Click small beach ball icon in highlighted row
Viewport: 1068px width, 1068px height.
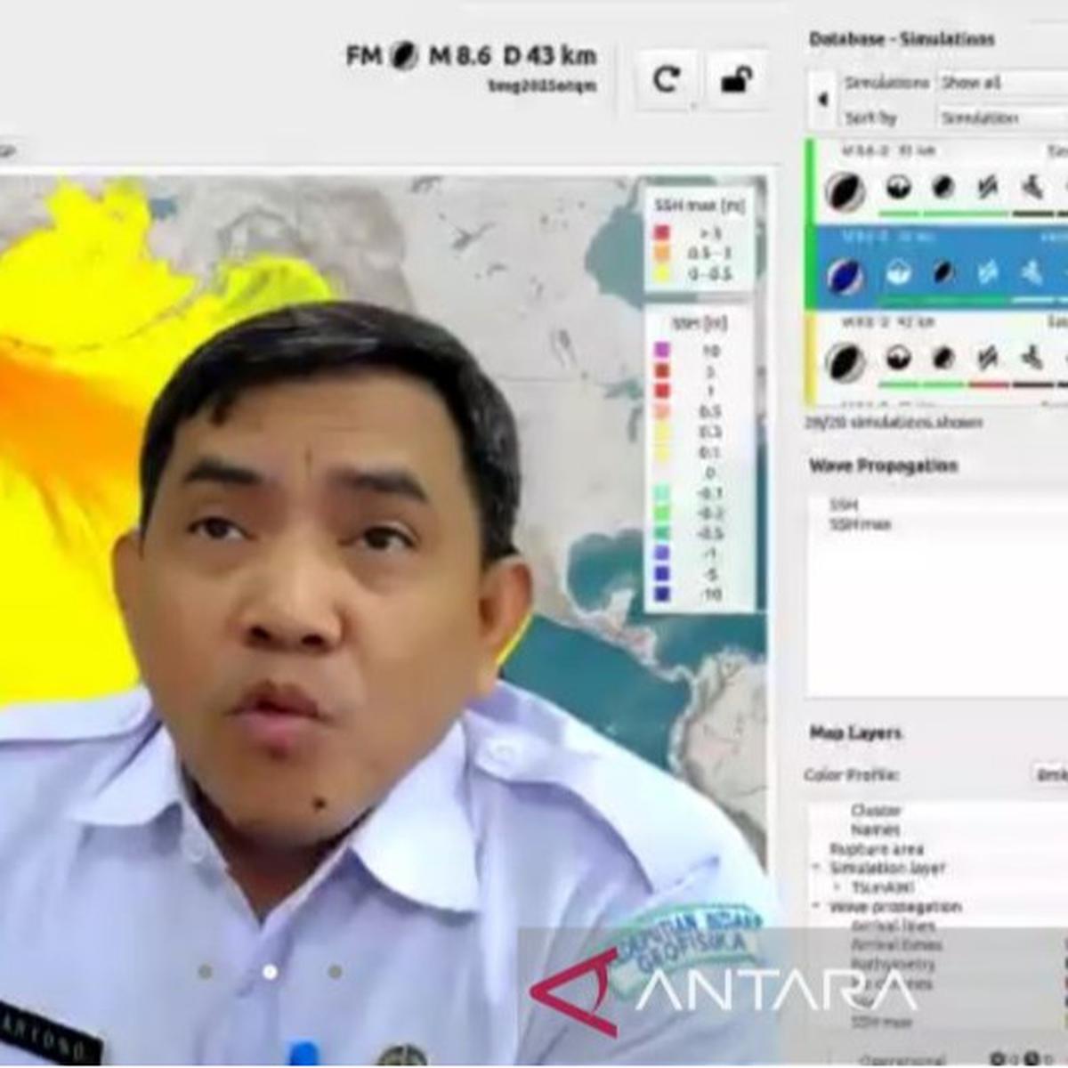tap(943, 272)
